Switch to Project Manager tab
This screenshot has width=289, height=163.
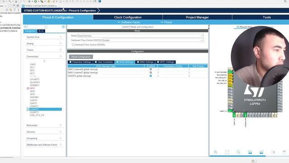pos(197,17)
